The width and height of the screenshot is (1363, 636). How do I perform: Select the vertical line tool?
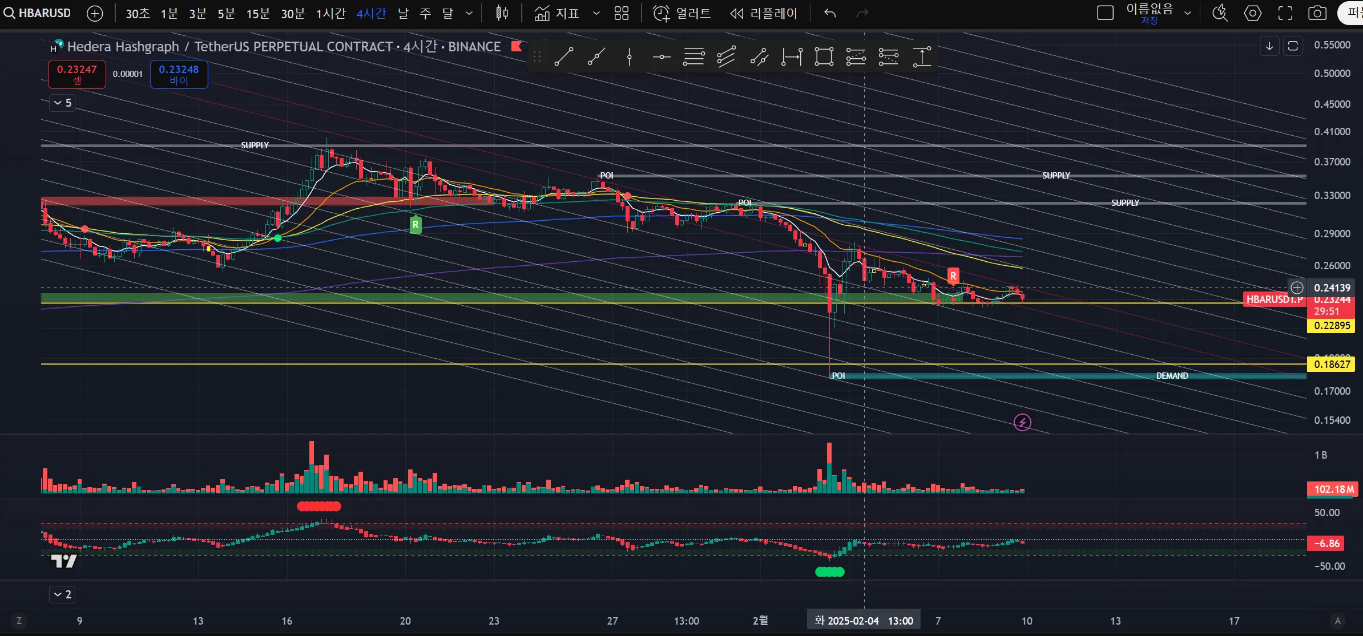coord(629,56)
